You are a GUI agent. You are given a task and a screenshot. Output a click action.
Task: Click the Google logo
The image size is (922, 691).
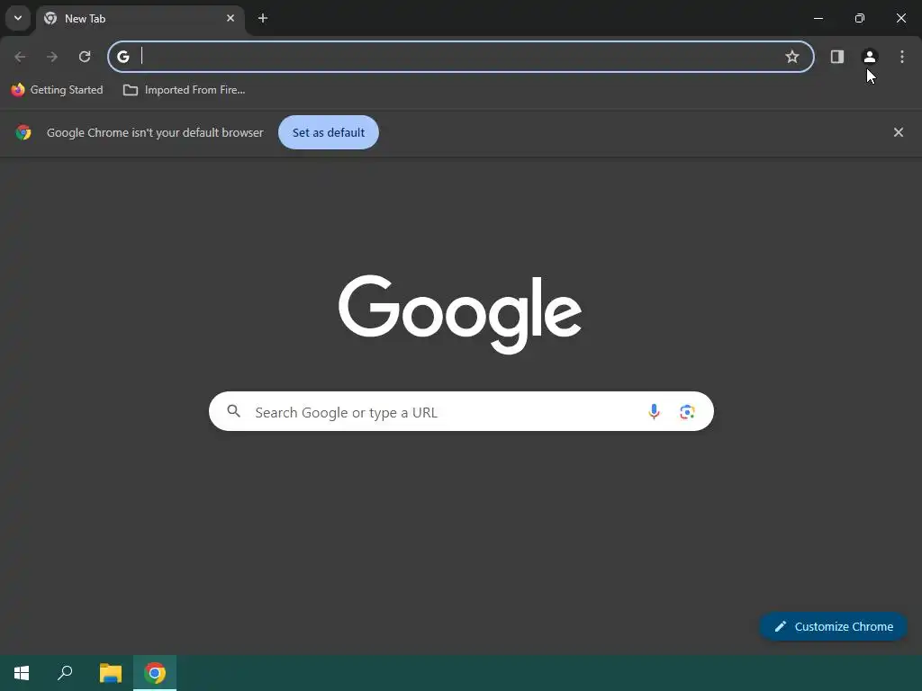[460, 314]
